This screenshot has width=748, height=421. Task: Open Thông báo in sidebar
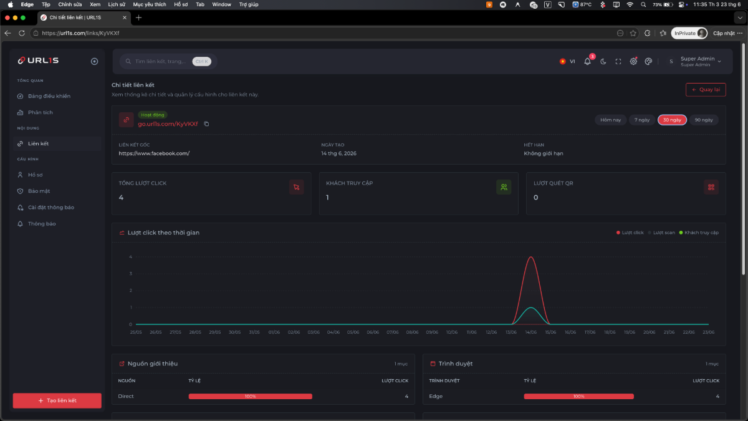57,223
